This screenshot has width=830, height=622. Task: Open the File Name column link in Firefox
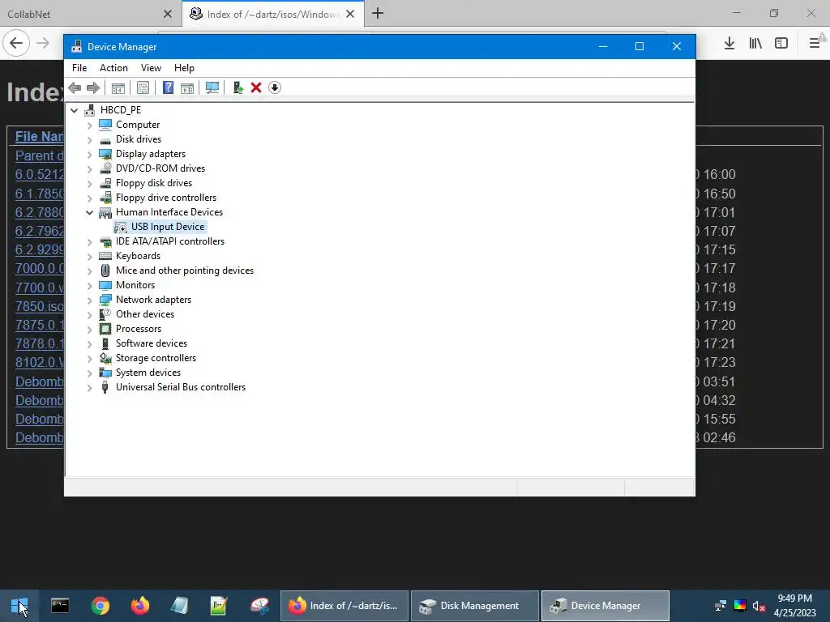(x=39, y=136)
